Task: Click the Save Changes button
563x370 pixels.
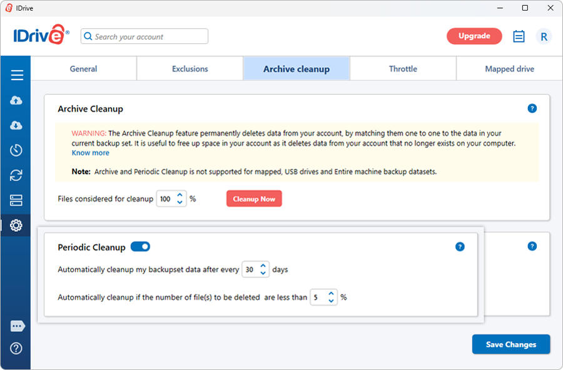Action: [511, 344]
